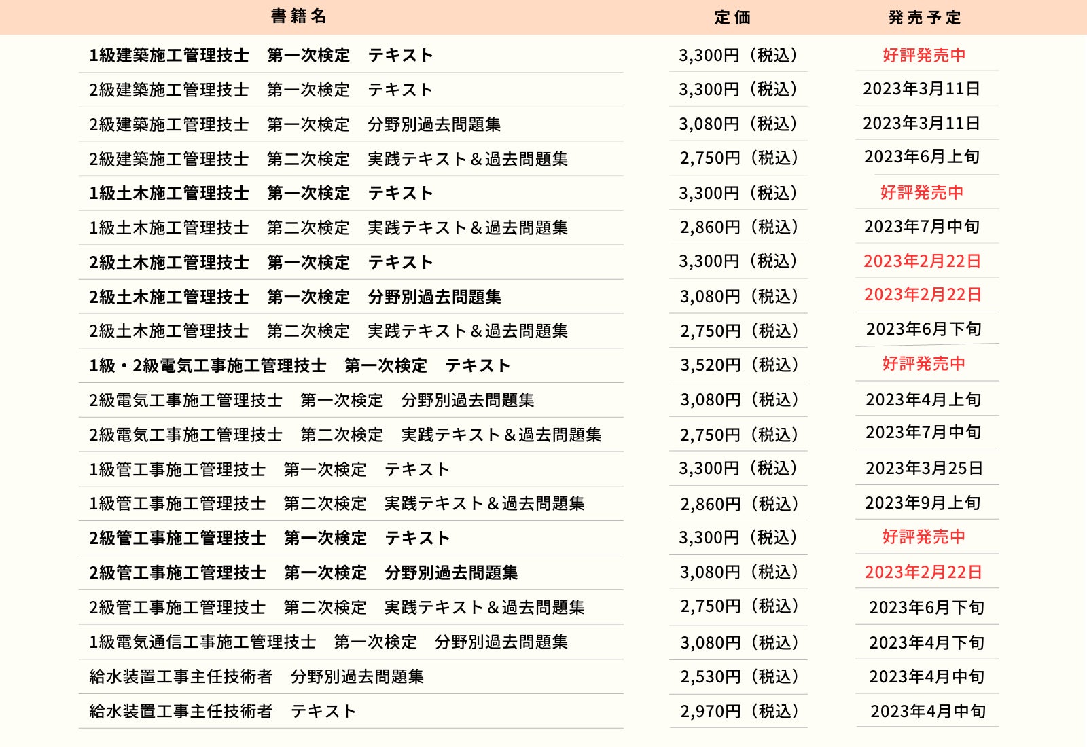The width and height of the screenshot is (1087, 747).
Task: Click the price 2,530円(税込)
Action: [x=739, y=677]
